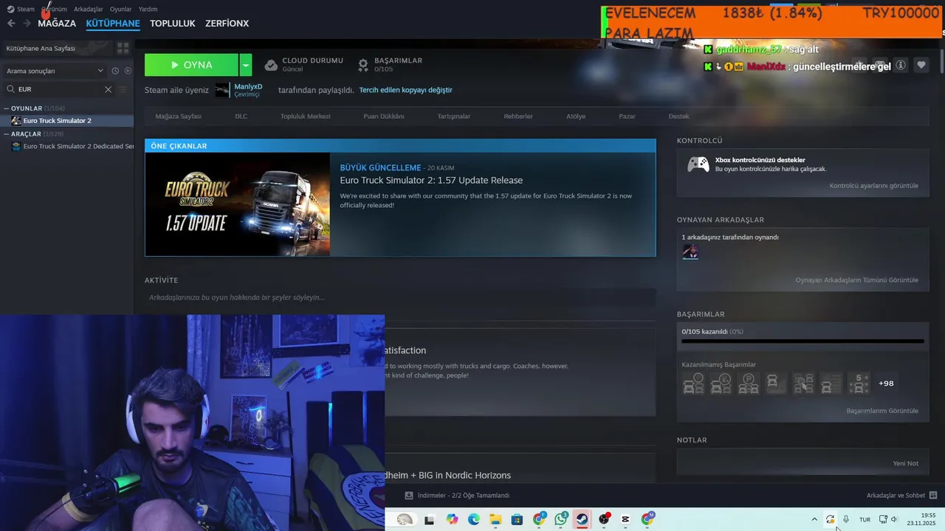Click the library search field
This screenshot has width=945, height=531.
click(59, 89)
